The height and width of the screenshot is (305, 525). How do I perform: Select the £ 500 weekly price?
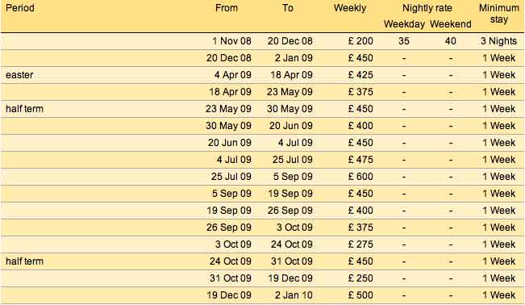[360, 295]
